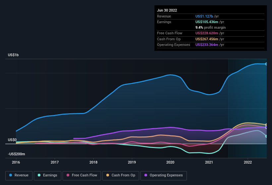This screenshot has width=272, height=185.
Task: Click the Jun 30 2022 tooltip date header
Action: (x=167, y=10)
